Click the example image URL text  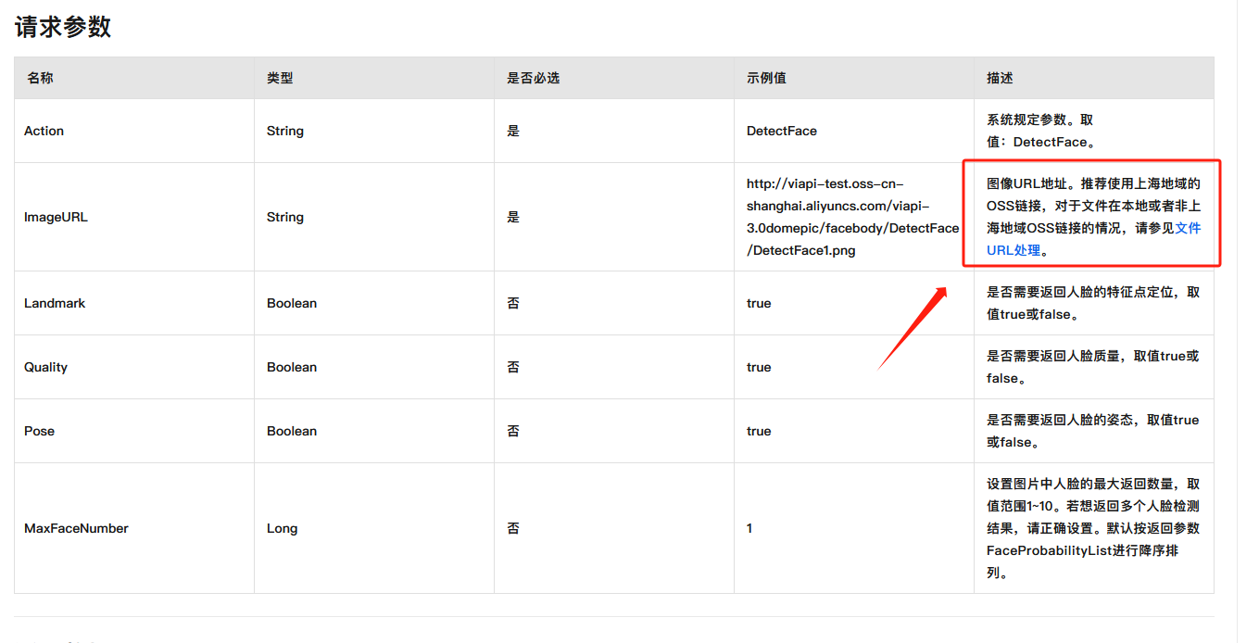point(852,217)
